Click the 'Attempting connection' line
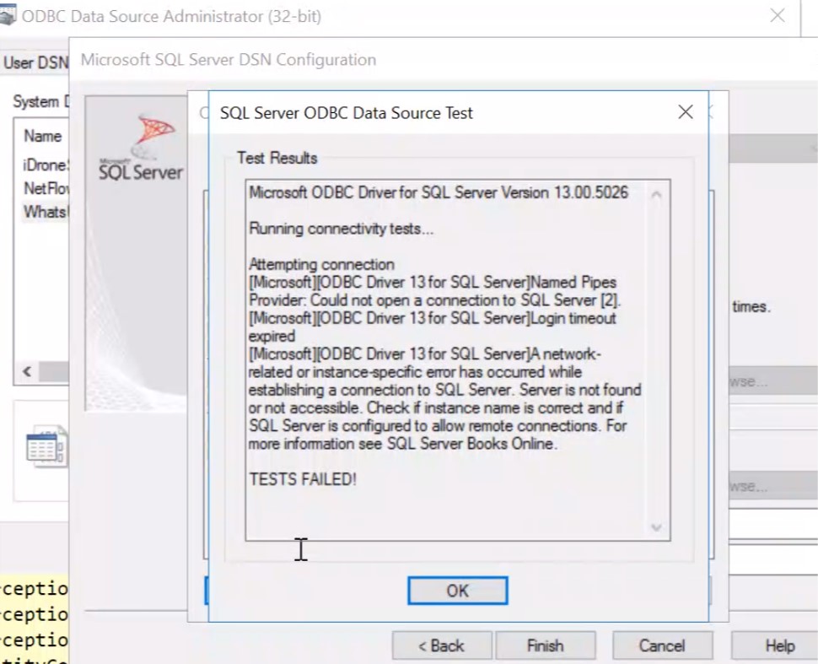Image resolution: width=818 pixels, height=664 pixels. (321, 264)
